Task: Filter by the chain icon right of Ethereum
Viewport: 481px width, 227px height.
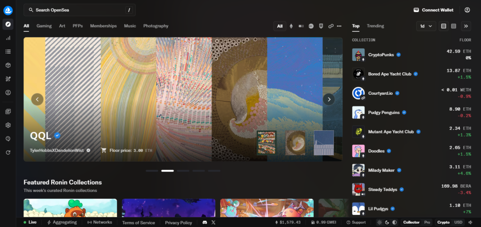Action: (301, 26)
